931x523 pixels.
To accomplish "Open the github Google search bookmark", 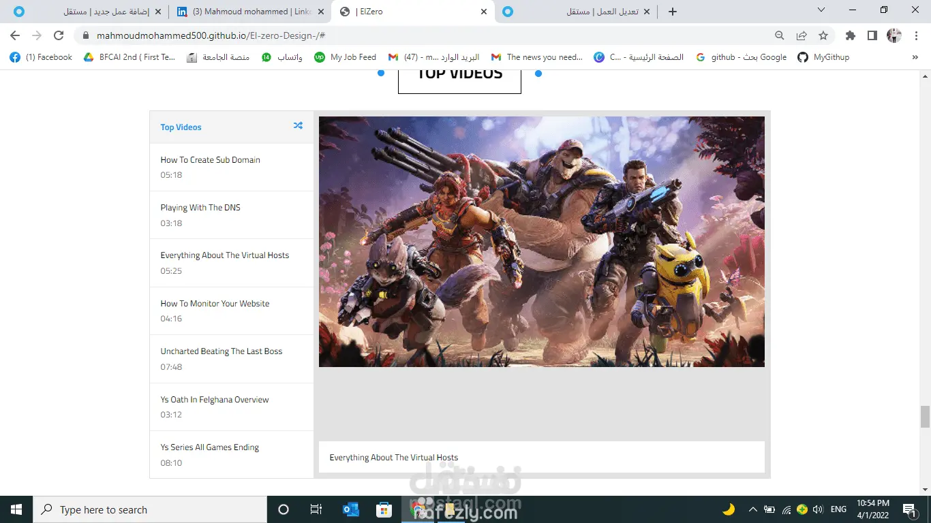I will pyautogui.click(x=741, y=57).
